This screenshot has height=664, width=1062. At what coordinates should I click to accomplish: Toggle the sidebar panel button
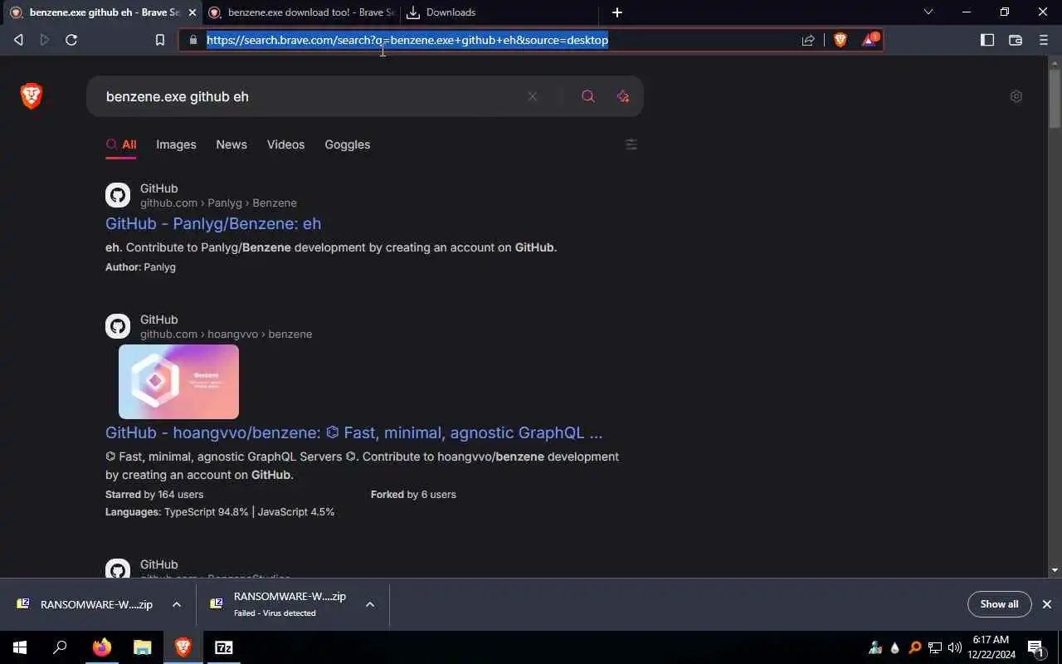[987, 40]
